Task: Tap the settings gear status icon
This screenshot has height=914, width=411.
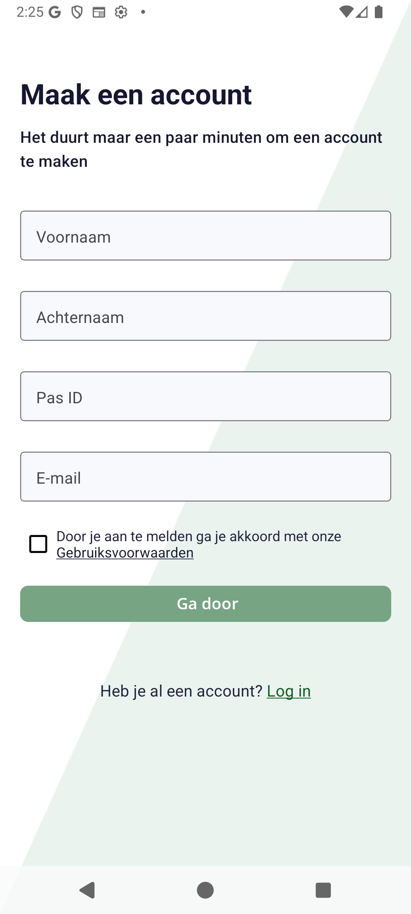Action: 121,12
